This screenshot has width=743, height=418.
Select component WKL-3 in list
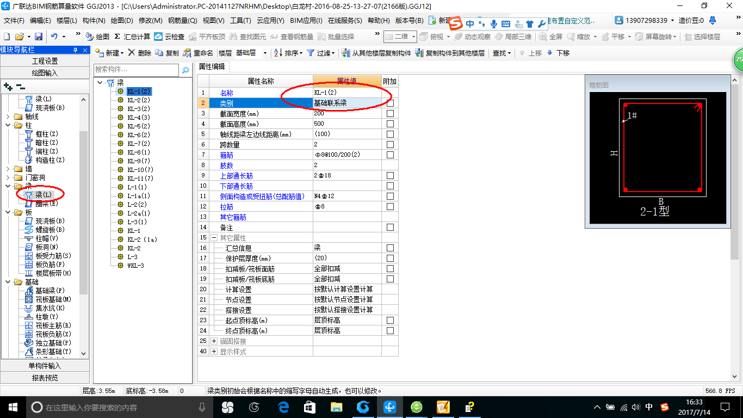(135, 266)
